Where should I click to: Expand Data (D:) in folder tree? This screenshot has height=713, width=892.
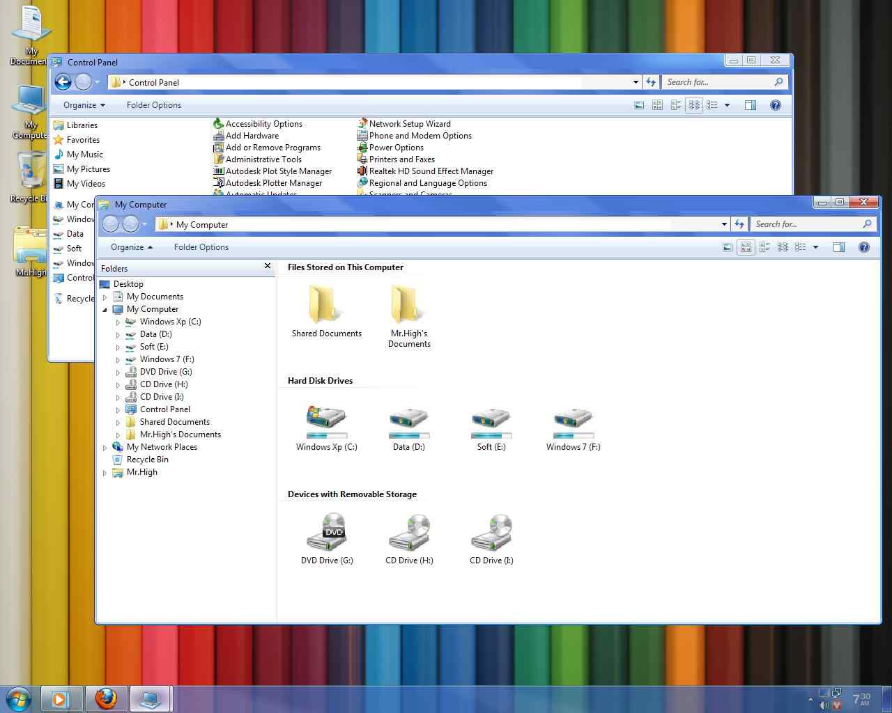pos(118,334)
